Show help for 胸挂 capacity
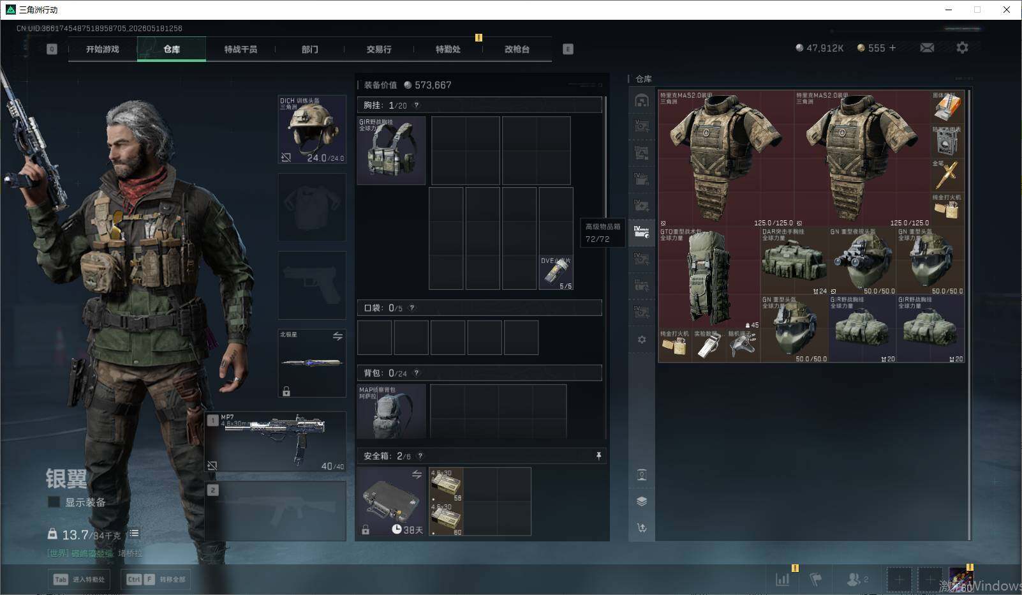This screenshot has width=1022, height=595. [417, 105]
